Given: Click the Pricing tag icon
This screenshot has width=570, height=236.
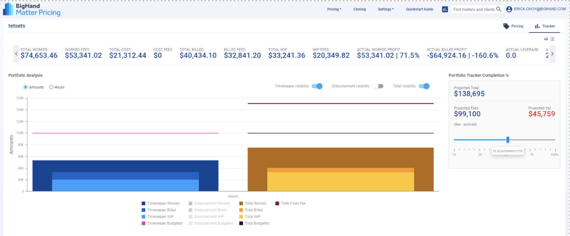Looking at the screenshot, I should [506, 26].
